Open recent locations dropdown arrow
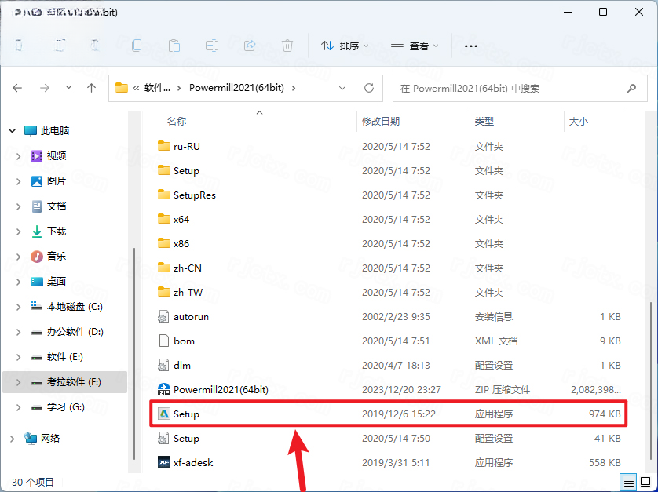The image size is (658, 492). pos(68,88)
